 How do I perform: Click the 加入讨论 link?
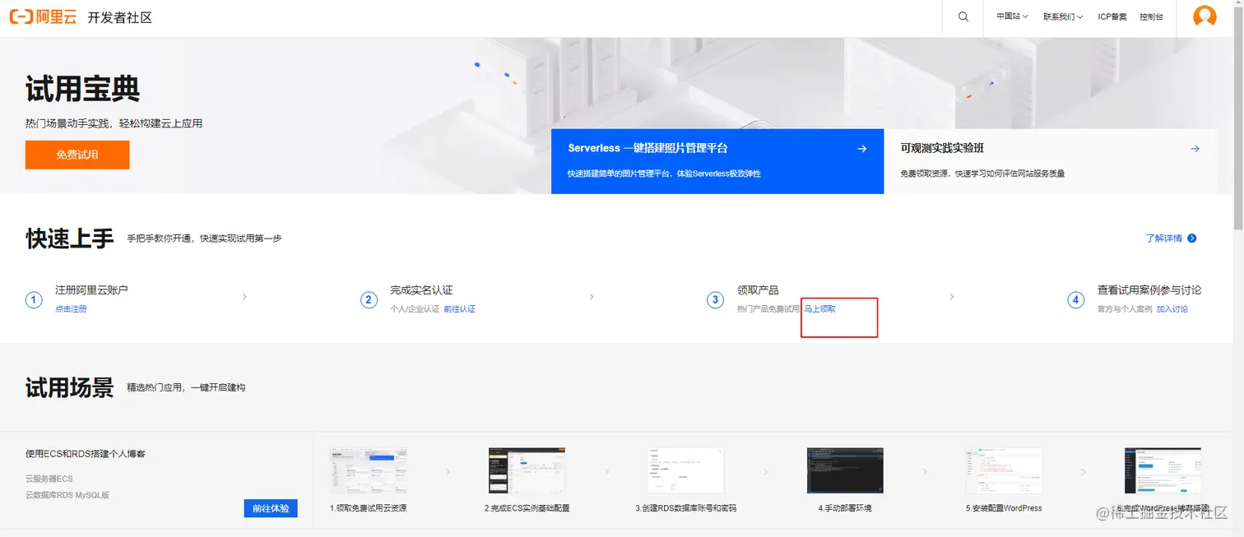(1172, 309)
